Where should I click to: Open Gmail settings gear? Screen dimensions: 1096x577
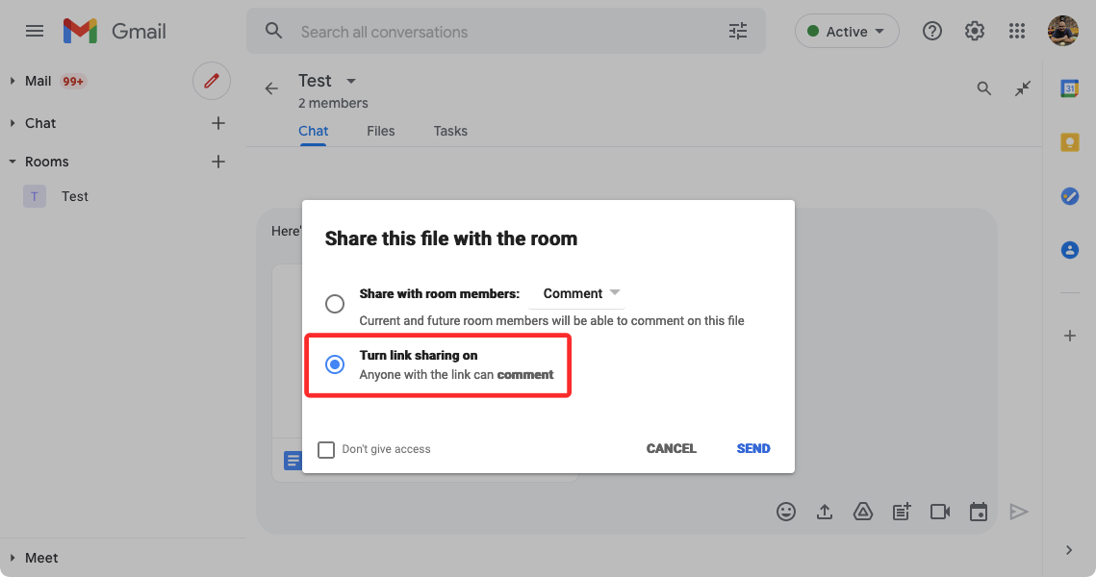pyautogui.click(x=975, y=32)
